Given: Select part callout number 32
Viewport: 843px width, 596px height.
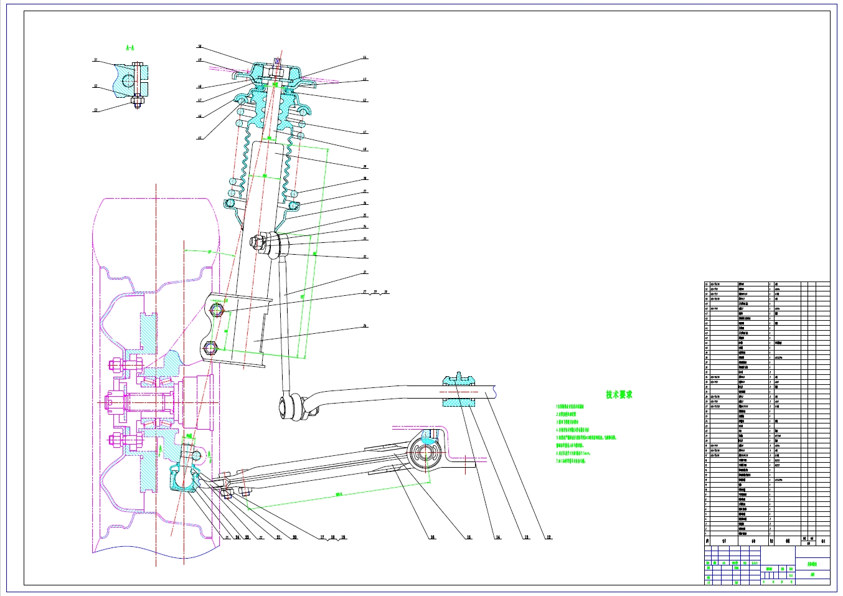Looking at the screenshot, I should click(365, 257).
